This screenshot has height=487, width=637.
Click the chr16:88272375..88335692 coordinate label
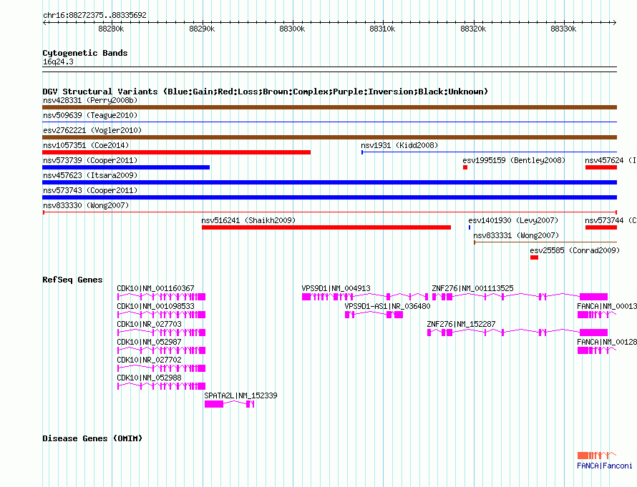94,15
